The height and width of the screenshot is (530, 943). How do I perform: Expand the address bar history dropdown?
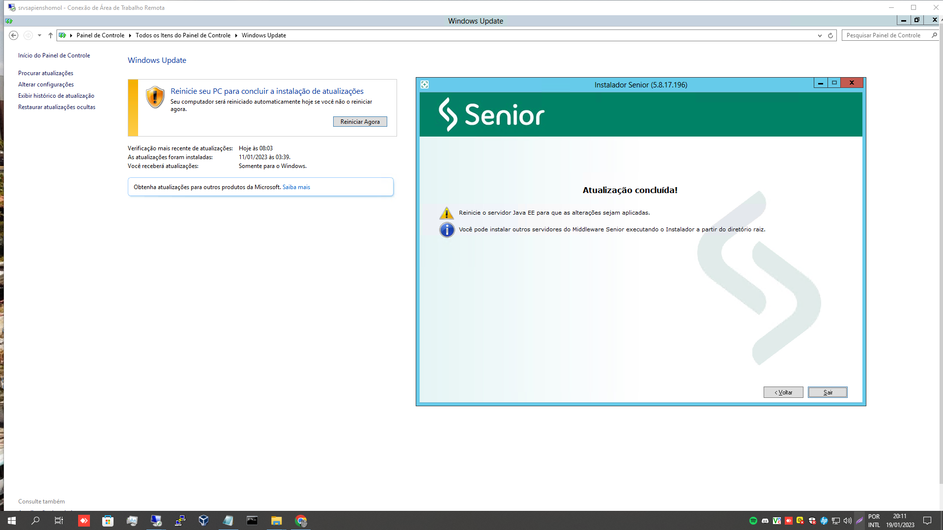coord(820,35)
